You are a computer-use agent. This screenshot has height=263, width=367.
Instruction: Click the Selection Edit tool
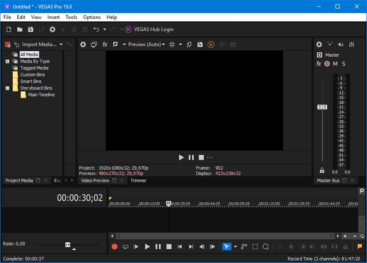255,246
